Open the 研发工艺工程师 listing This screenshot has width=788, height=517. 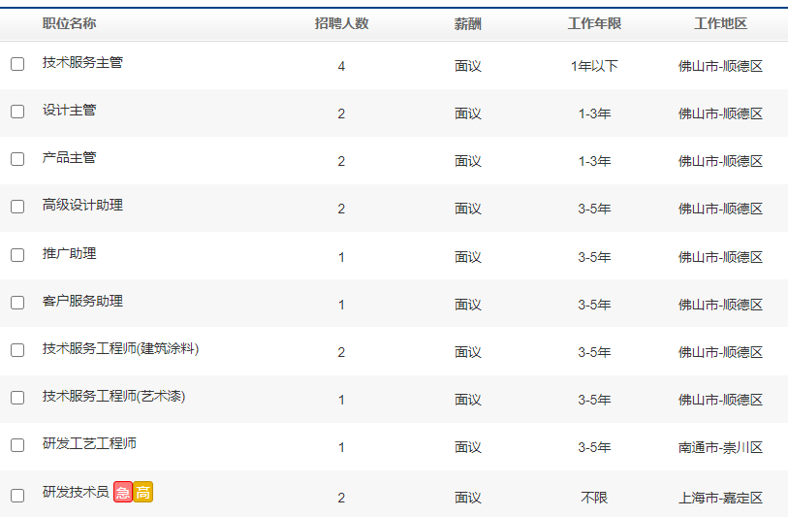(x=89, y=443)
